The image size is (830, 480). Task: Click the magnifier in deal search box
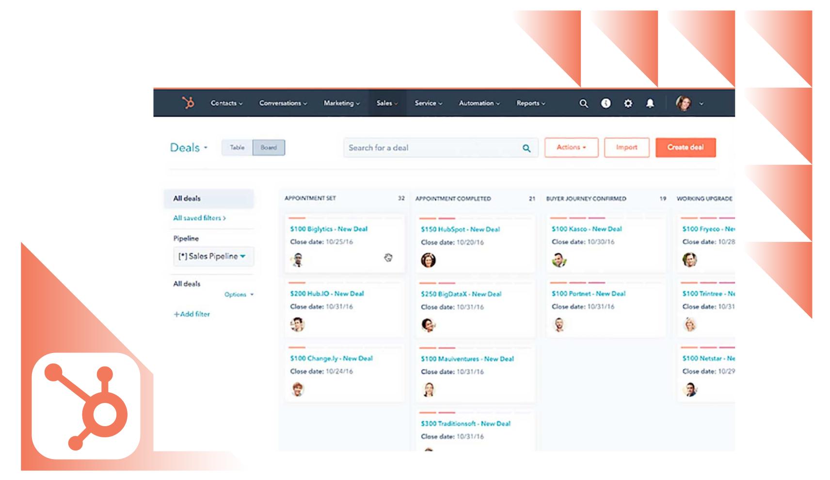[527, 148]
